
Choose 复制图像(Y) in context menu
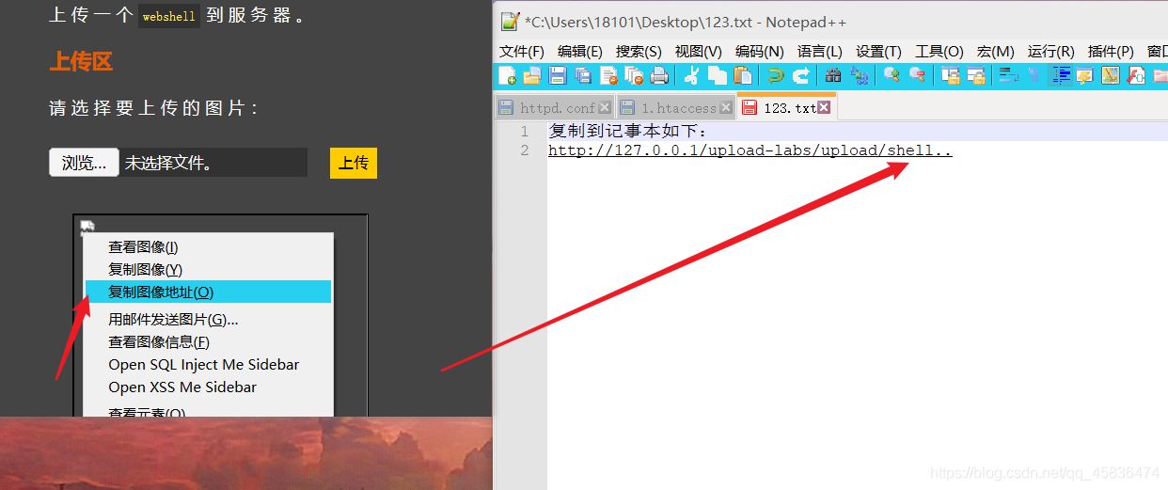tap(208, 270)
